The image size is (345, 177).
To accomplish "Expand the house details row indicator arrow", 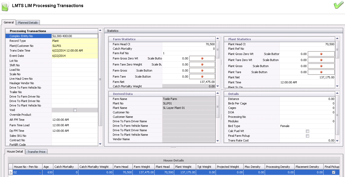I will (11, 173).
